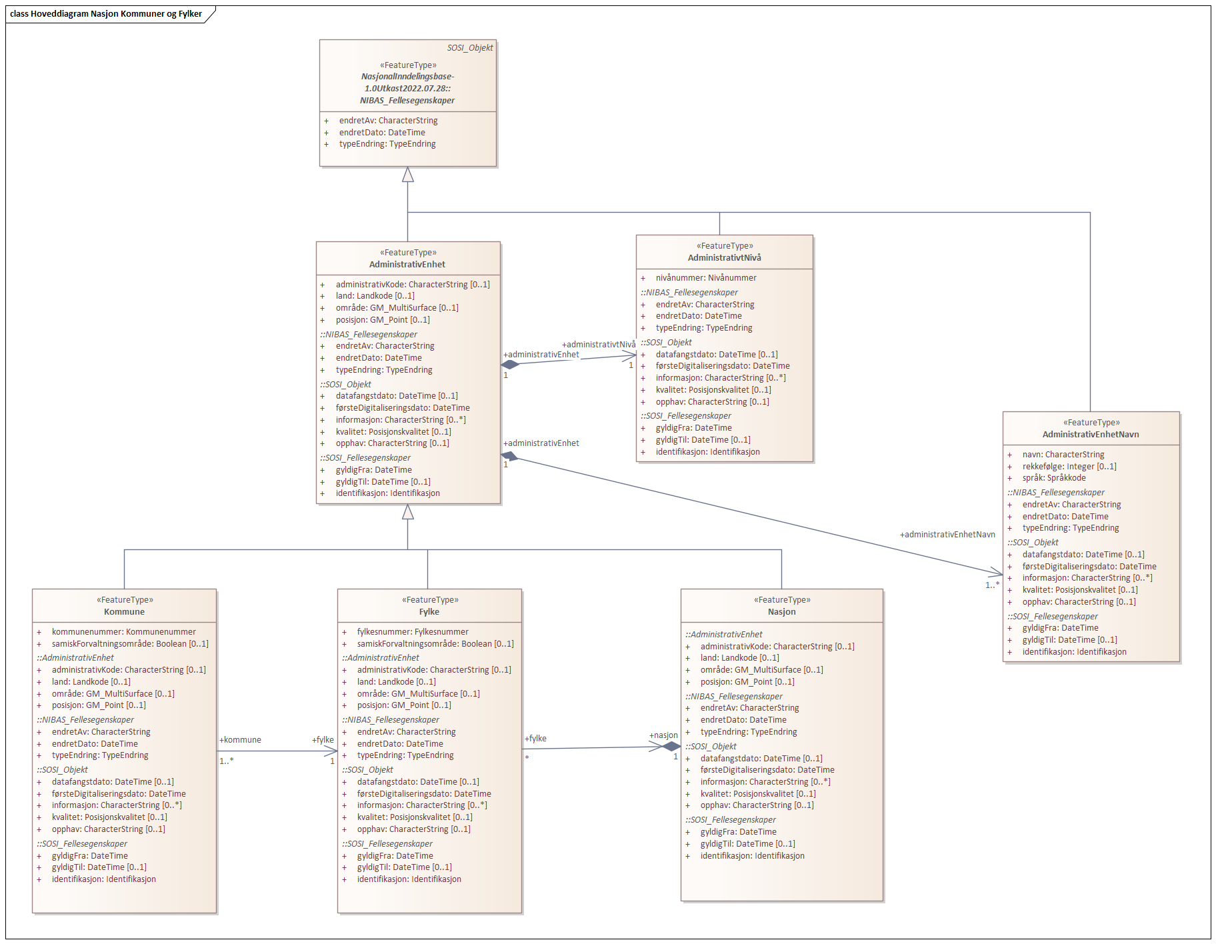Click 'kommunenummer: Kommunenummer' attribute

pyautogui.click(x=124, y=632)
